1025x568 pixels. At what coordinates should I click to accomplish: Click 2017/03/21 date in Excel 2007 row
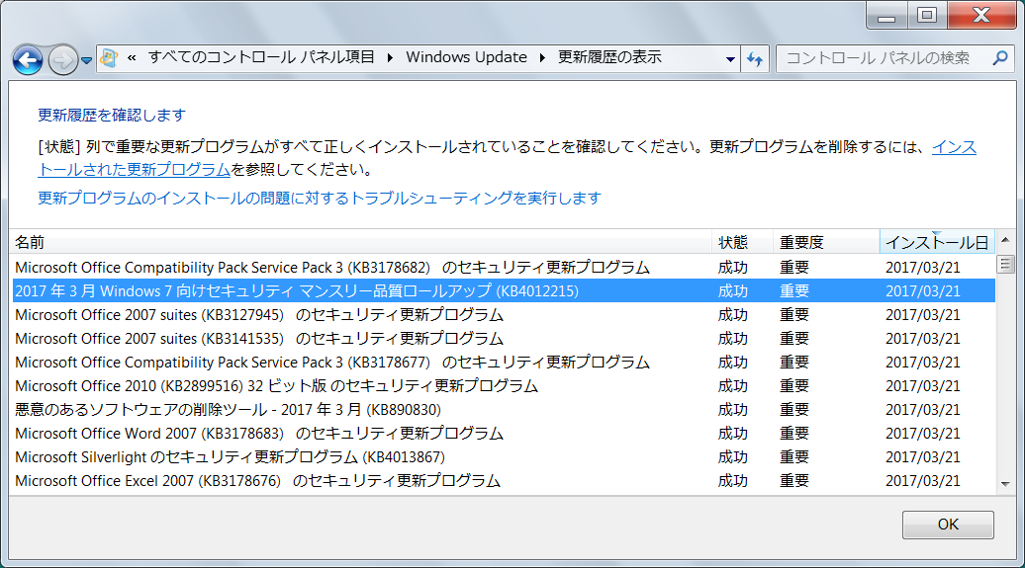pyautogui.click(x=923, y=481)
